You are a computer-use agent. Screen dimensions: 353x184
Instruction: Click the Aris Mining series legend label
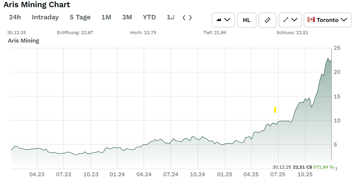(23, 40)
